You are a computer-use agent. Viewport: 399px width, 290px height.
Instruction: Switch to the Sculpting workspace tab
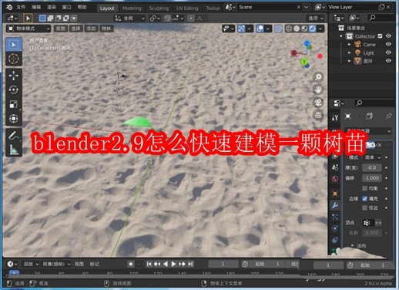click(159, 8)
